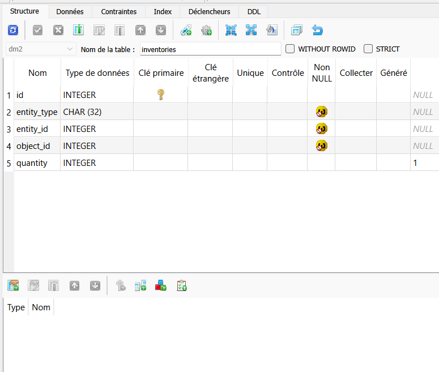This screenshot has height=372, width=439.
Task: Click the Unique column header
Action: [250, 73]
